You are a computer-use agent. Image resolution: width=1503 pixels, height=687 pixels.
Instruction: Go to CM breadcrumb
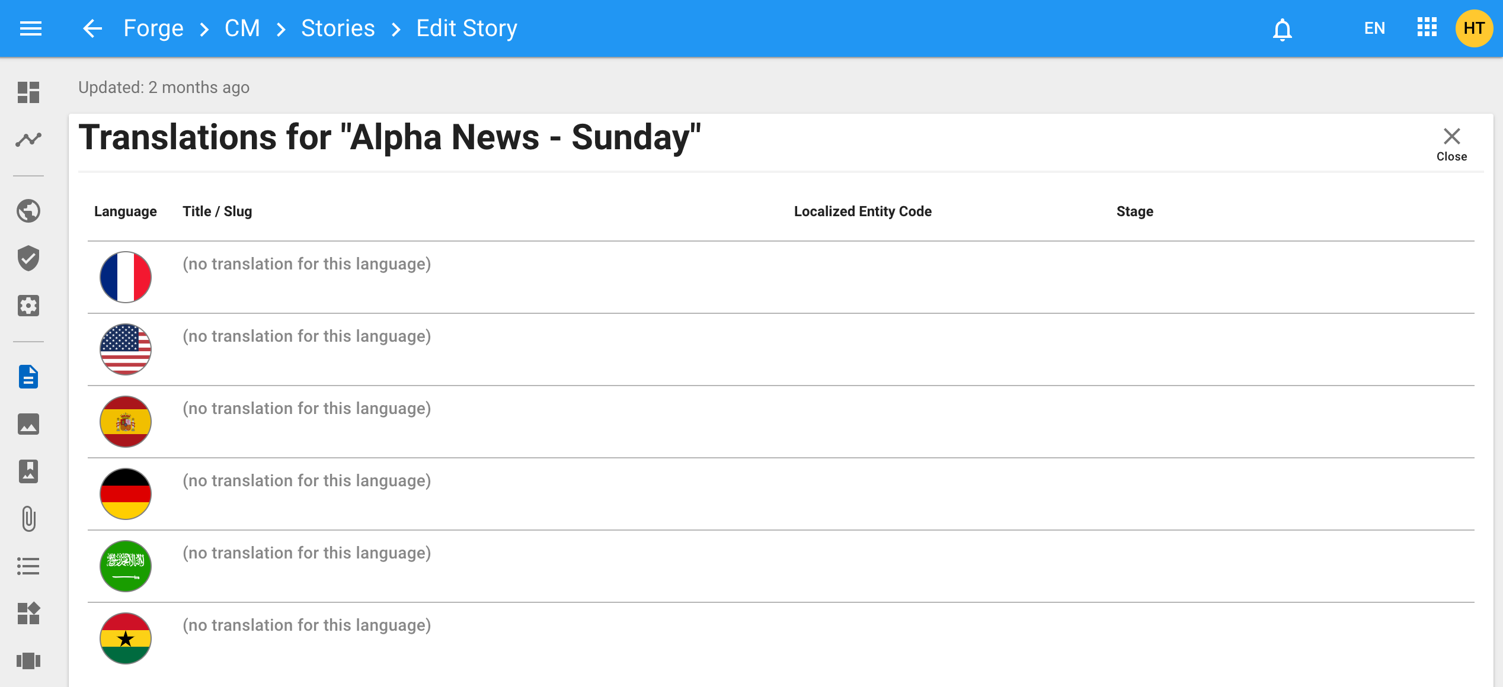click(242, 28)
